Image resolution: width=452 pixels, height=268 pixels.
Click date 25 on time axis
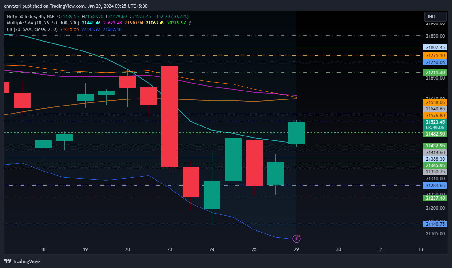click(254, 249)
